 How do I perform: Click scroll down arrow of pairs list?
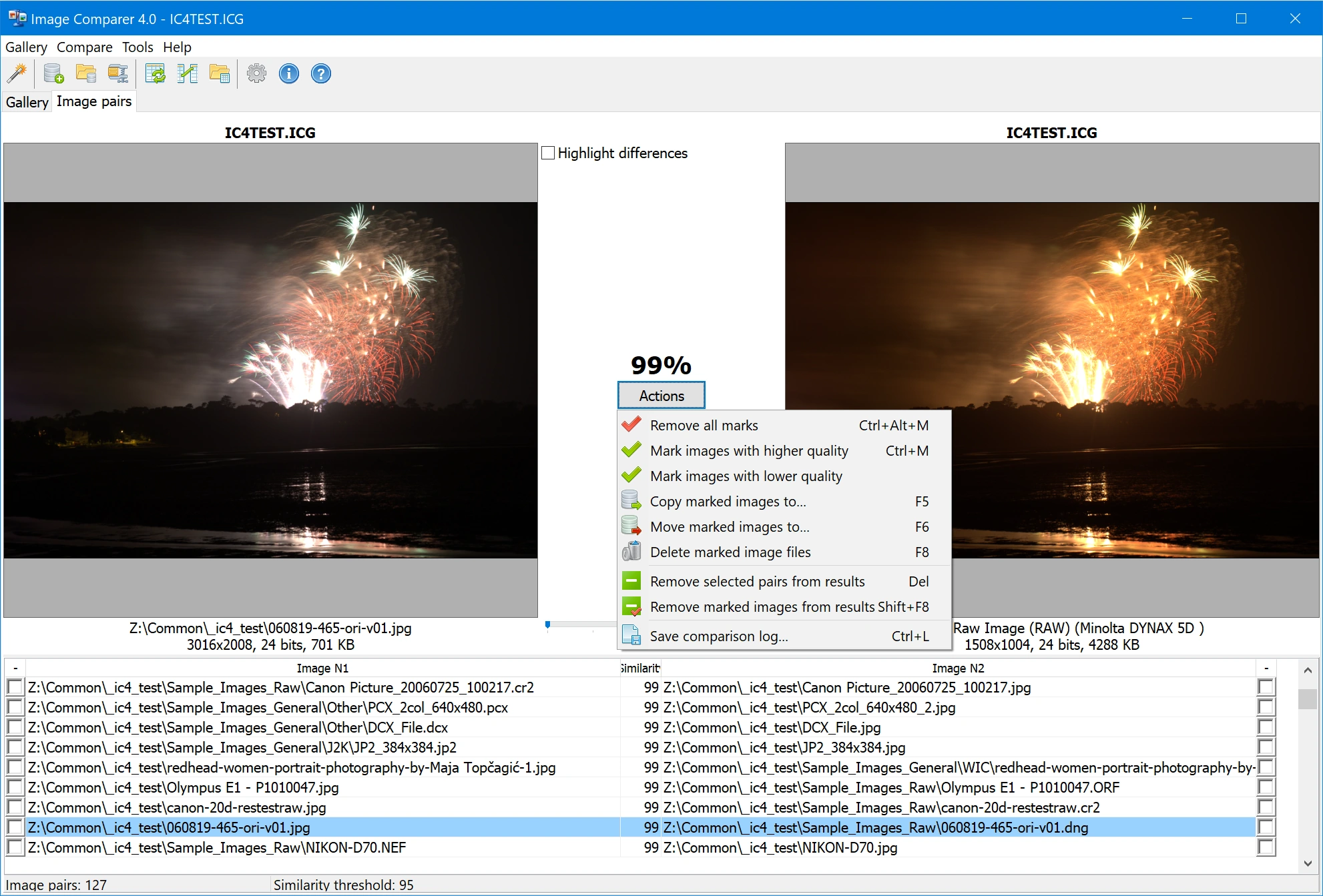1308,863
